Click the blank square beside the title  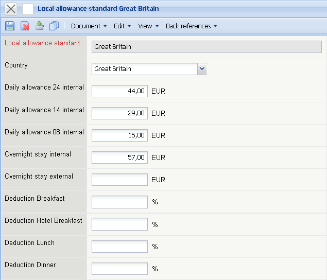[28, 9]
